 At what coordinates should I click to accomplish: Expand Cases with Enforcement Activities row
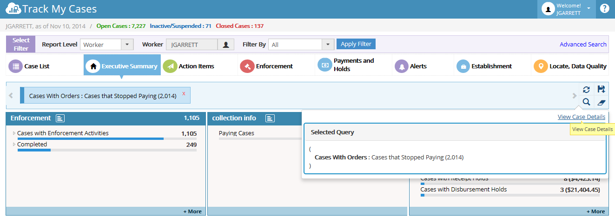pyautogui.click(x=14, y=133)
